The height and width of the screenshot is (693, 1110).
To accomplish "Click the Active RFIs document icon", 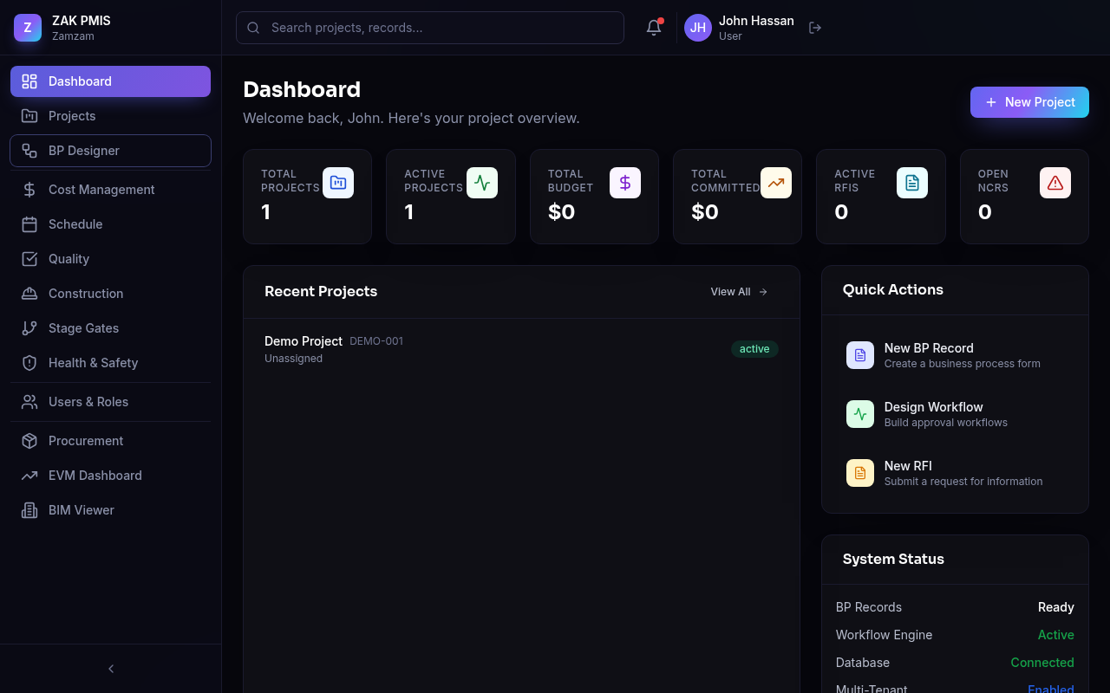I will click(912, 183).
